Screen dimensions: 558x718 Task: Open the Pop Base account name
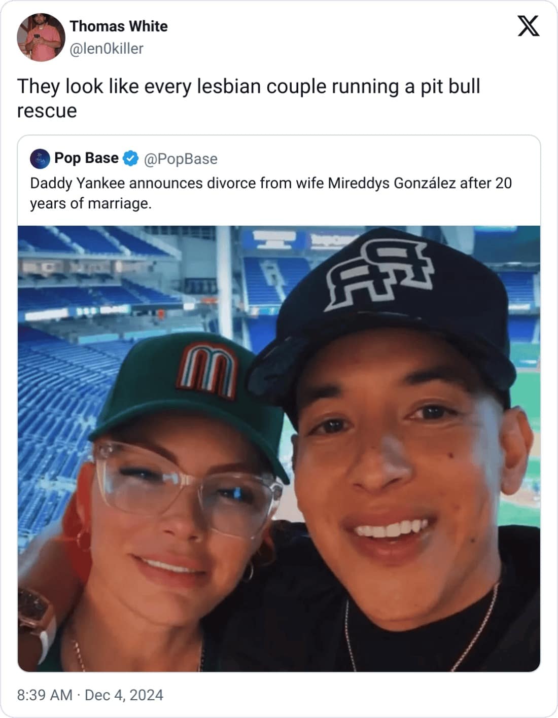click(x=86, y=158)
